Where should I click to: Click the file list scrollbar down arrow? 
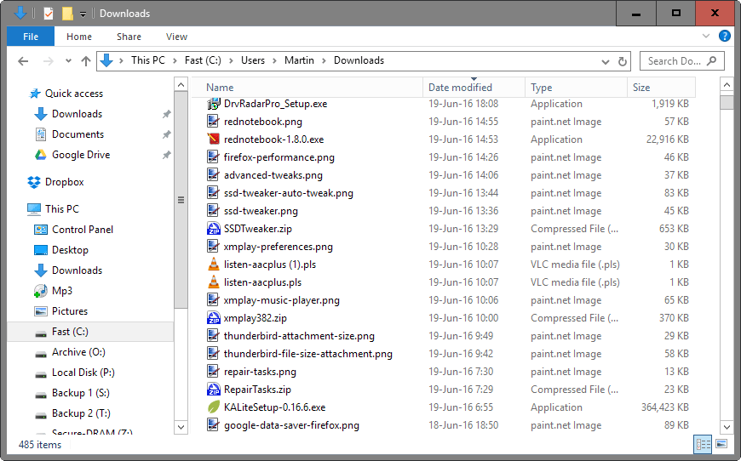tap(727, 427)
